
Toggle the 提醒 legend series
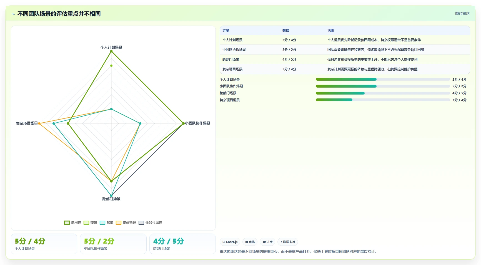pyautogui.click(x=90, y=222)
